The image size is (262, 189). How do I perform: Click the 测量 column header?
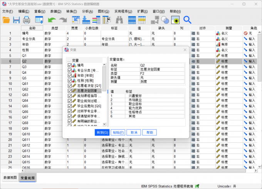coord(229,28)
